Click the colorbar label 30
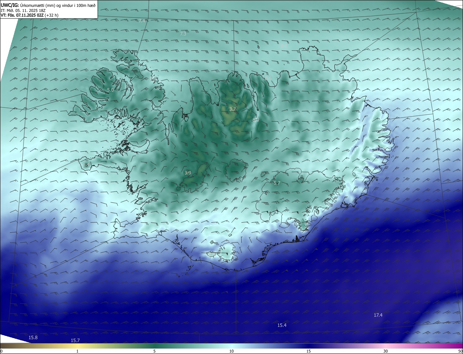The image size is (463, 354). click(386, 351)
